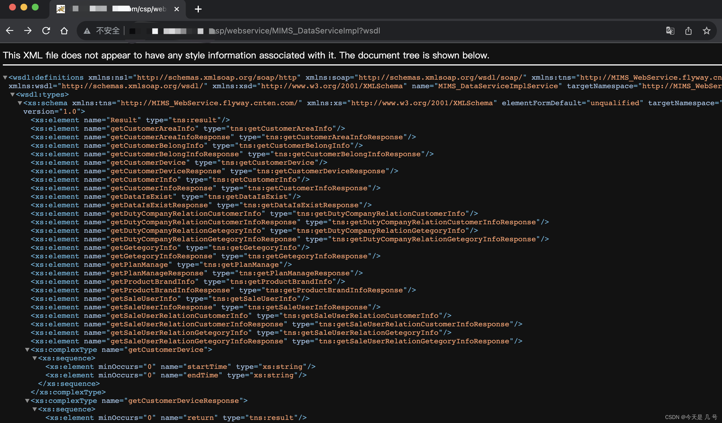
Task: Click the getSaleUserInfoResponse element line
Action: [206, 307]
